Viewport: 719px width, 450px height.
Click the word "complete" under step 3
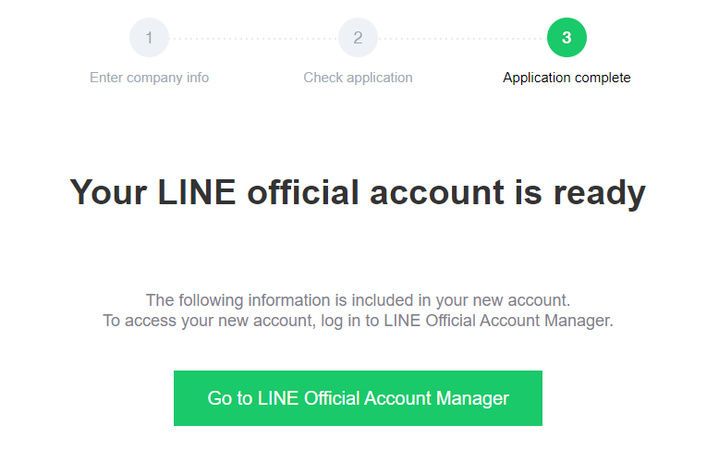[601, 78]
